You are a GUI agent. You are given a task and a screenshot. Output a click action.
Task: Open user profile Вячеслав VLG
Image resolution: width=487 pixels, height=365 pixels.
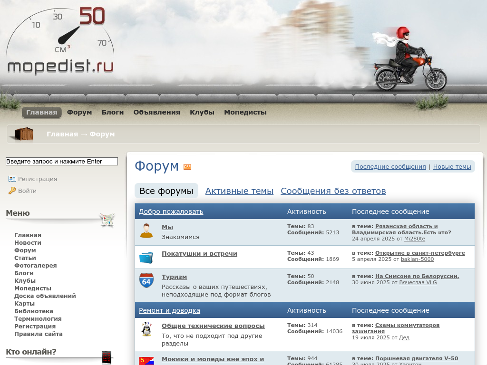click(x=418, y=282)
